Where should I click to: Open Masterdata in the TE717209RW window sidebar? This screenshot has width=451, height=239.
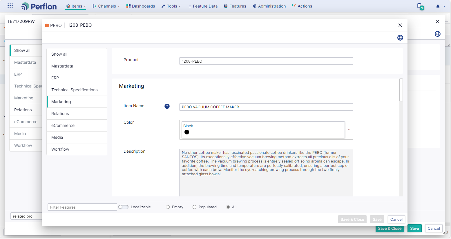point(26,62)
